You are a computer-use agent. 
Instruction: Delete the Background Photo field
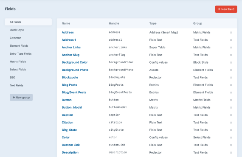pos(231,70)
